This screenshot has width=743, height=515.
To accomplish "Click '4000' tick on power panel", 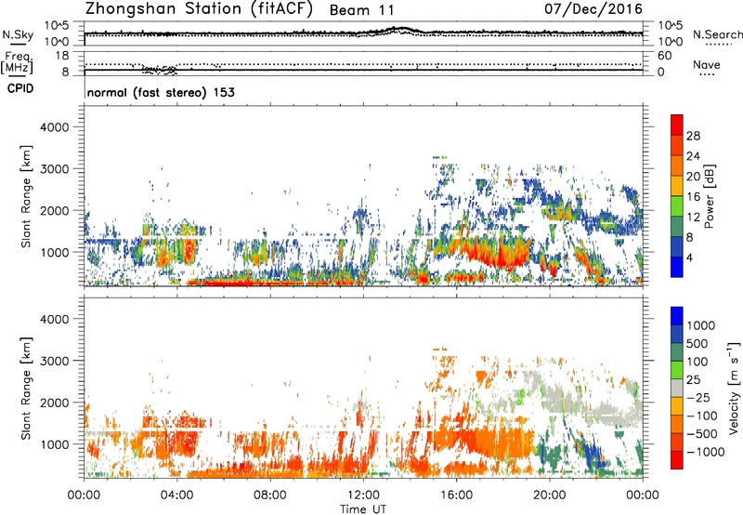I will pyautogui.click(x=54, y=127).
